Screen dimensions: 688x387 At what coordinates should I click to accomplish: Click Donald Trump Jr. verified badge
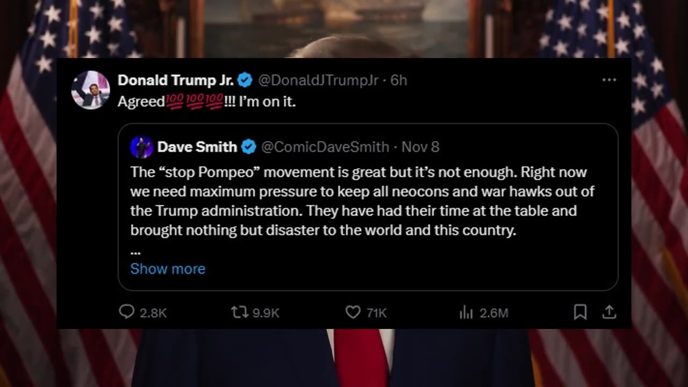click(245, 80)
